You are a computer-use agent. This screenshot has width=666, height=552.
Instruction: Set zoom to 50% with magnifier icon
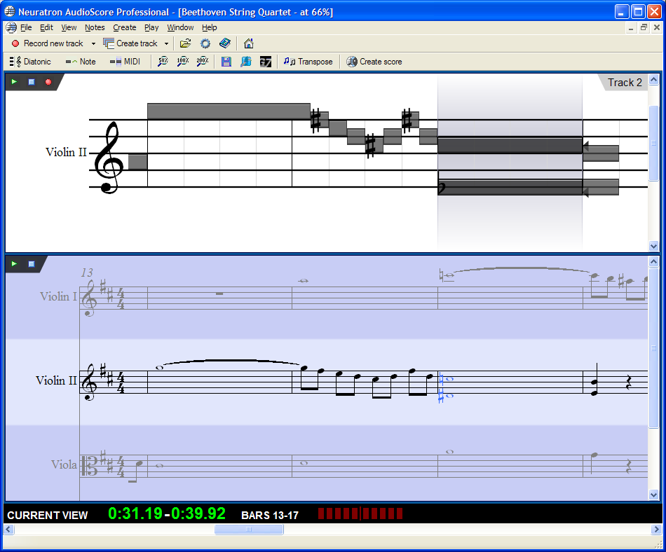tap(163, 62)
